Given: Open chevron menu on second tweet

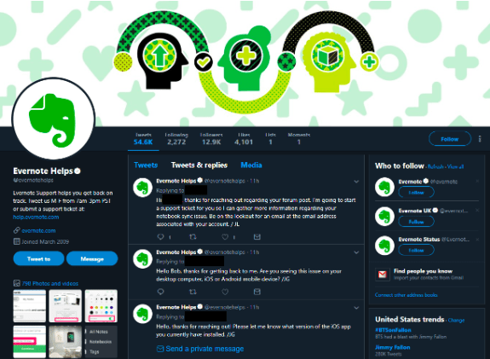Looking at the screenshot, I should click(x=356, y=252).
